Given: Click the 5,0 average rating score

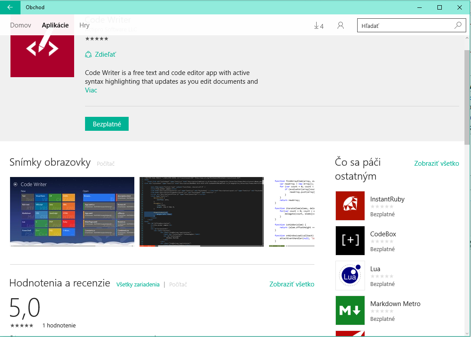Looking at the screenshot, I should tap(24, 307).
